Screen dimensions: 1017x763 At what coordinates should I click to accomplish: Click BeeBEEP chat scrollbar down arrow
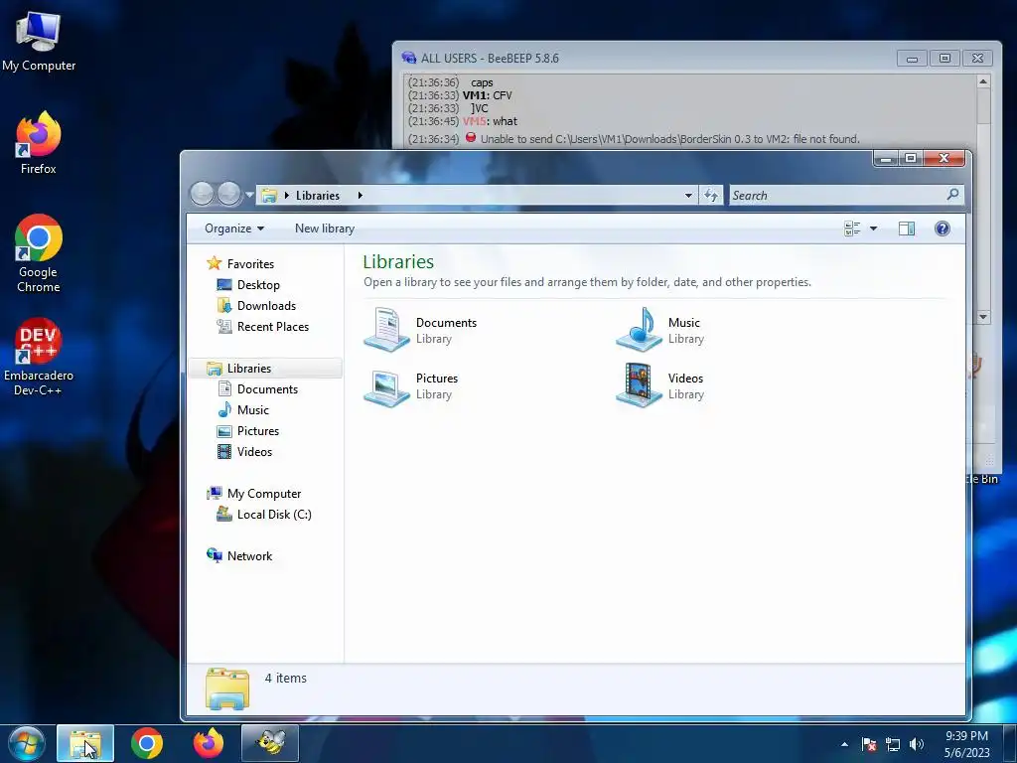[x=983, y=317]
